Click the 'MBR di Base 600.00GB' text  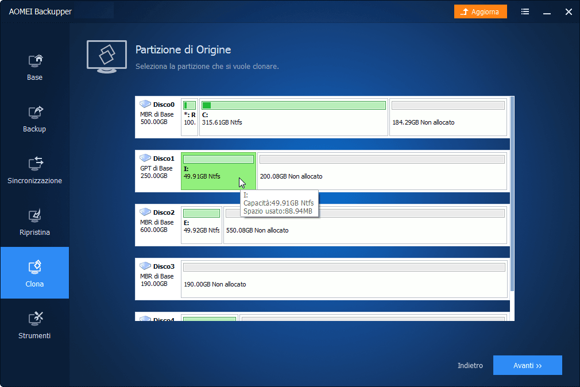click(x=157, y=226)
